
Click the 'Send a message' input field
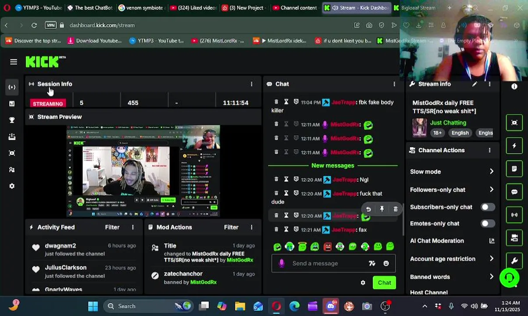click(x=333, y=263)
